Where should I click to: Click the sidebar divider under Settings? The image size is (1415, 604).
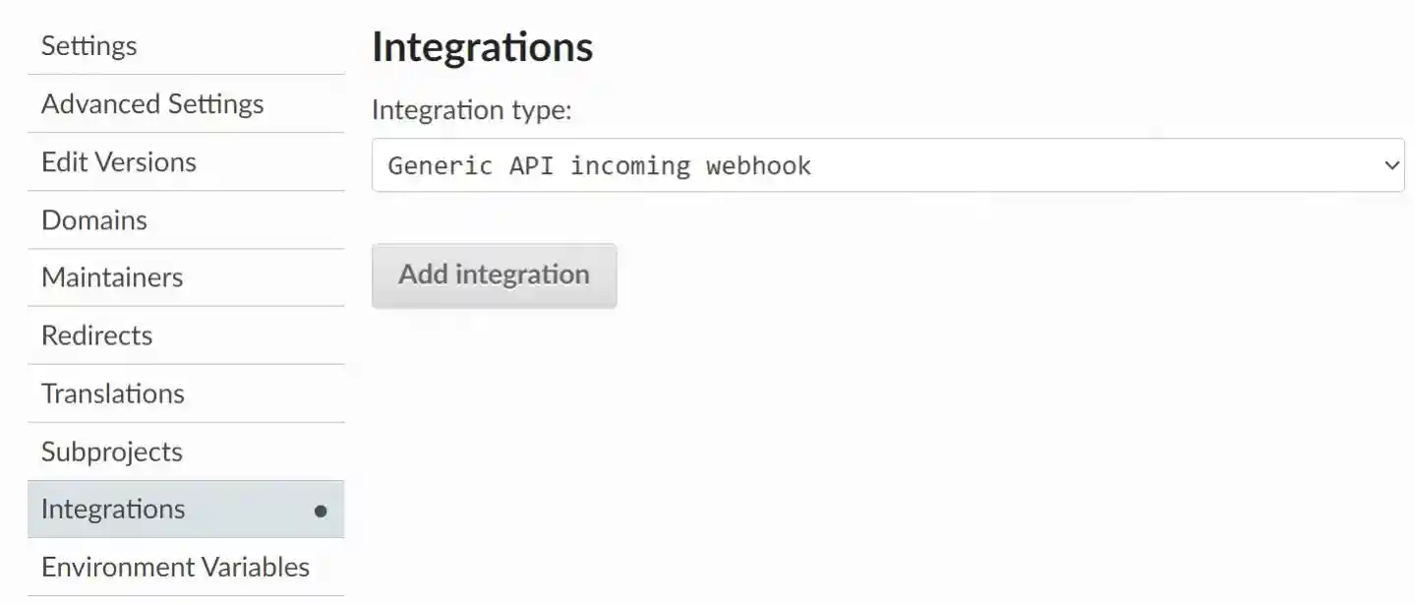[x=187, y=74]
